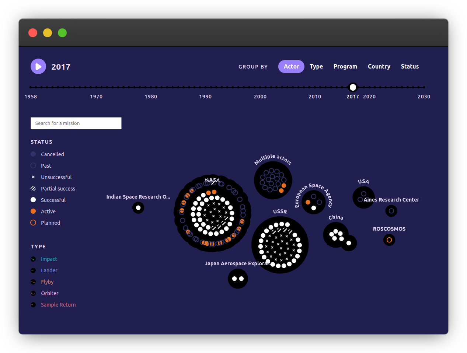
Task: Open the Country grouping view
Action: 379,66
